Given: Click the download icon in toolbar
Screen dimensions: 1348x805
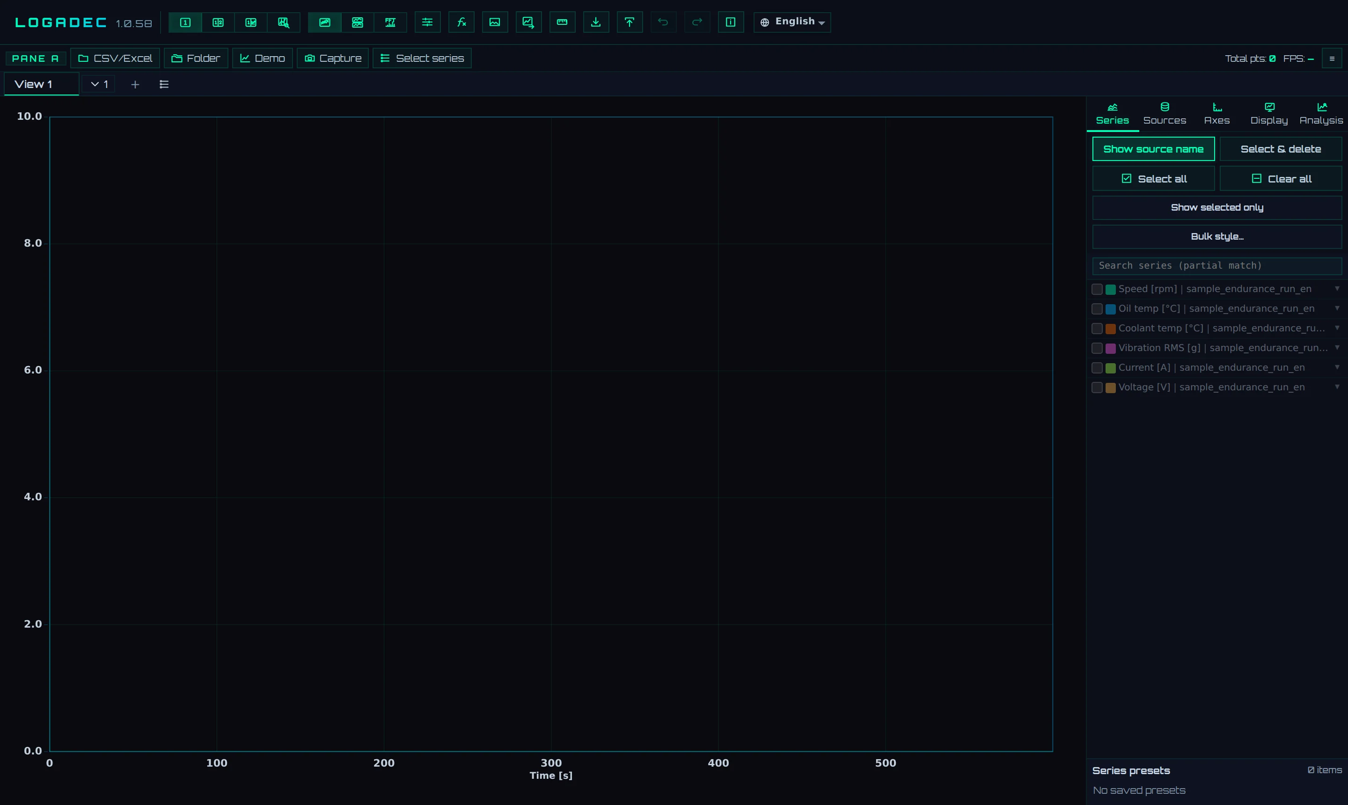Looking at the screenshot, I should coord(596,22).
